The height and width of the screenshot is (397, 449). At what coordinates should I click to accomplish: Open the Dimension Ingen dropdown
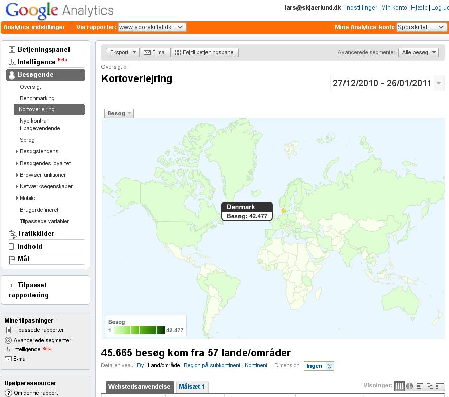(x=319, y=366)
